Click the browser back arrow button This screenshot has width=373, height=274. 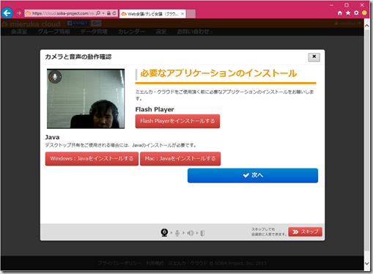click(7, 13)
